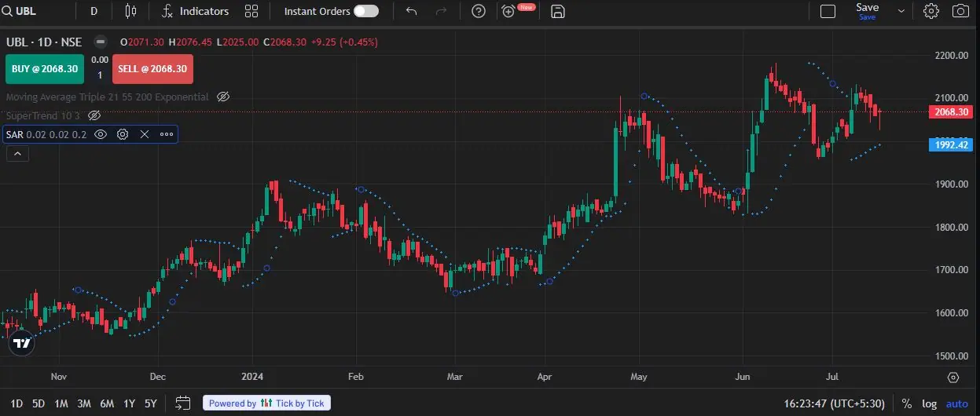Create a new alert with clock icon
980x416 pixels.
(508, 11)
